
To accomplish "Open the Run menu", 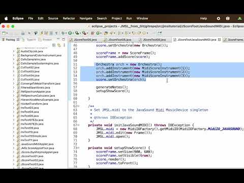I will click(129, 18).
